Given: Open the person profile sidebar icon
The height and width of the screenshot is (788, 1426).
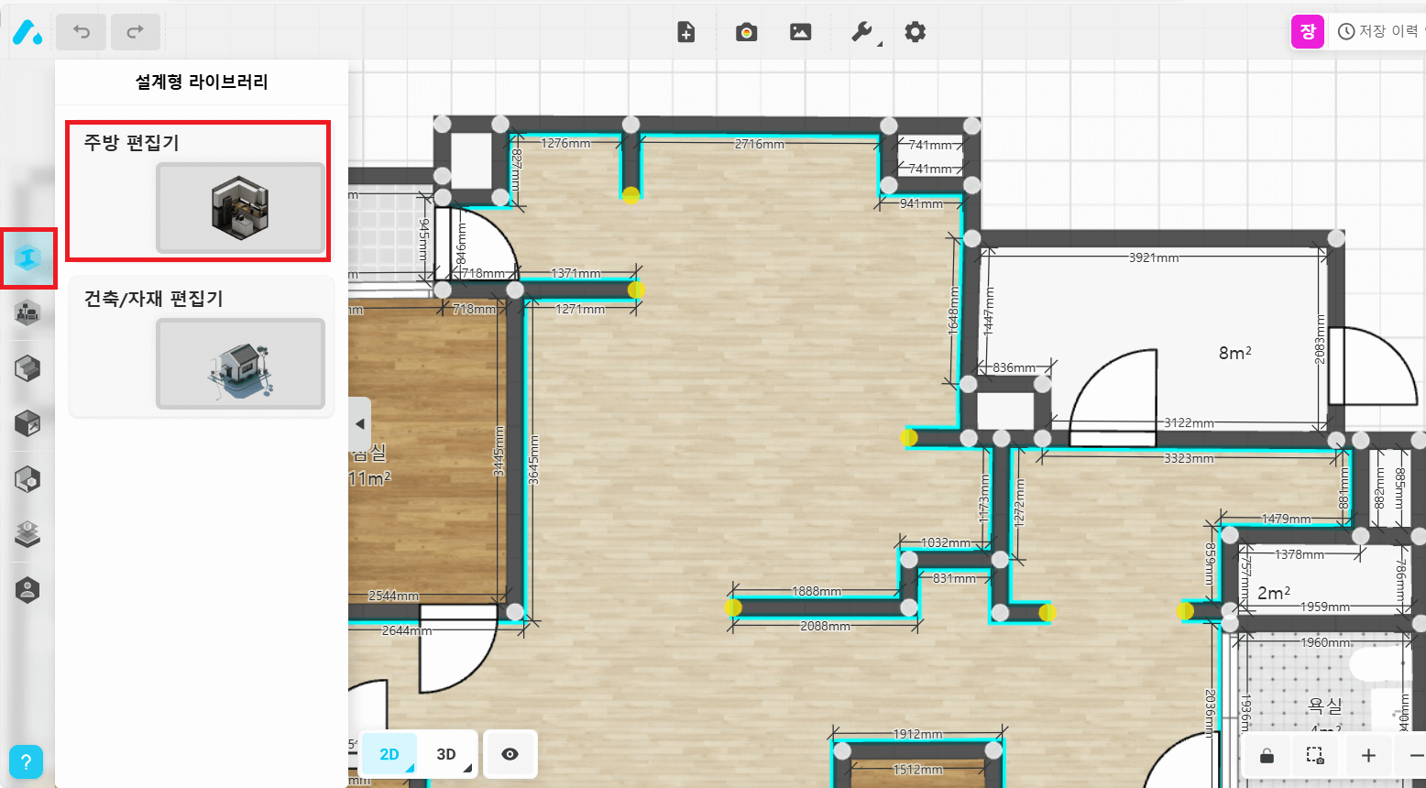Looking at the screenshot, I should click(27, 589).
